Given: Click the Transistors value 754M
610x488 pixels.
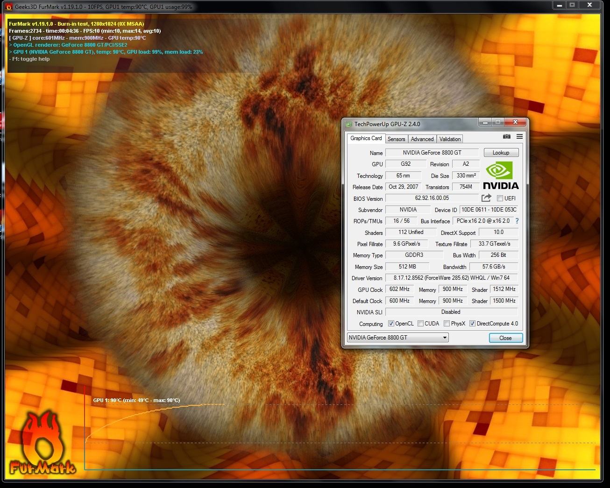Looking at the screenshot, I should click(x=466, y=187).
